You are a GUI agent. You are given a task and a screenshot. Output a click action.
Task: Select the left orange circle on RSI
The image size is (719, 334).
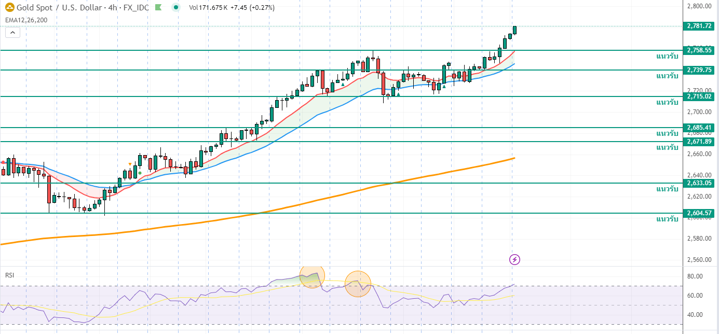[x=312, y=276]
